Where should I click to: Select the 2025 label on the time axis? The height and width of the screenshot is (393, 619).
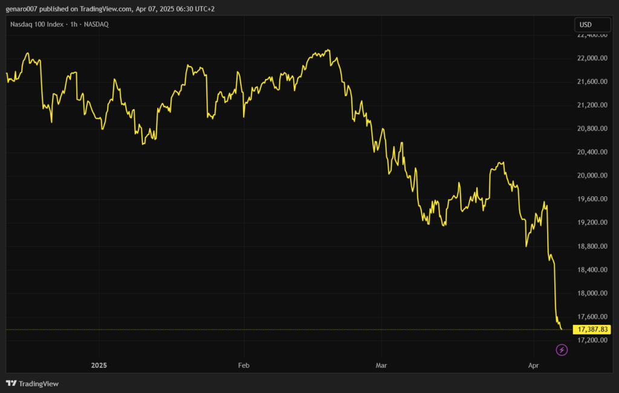pos(99,365)
